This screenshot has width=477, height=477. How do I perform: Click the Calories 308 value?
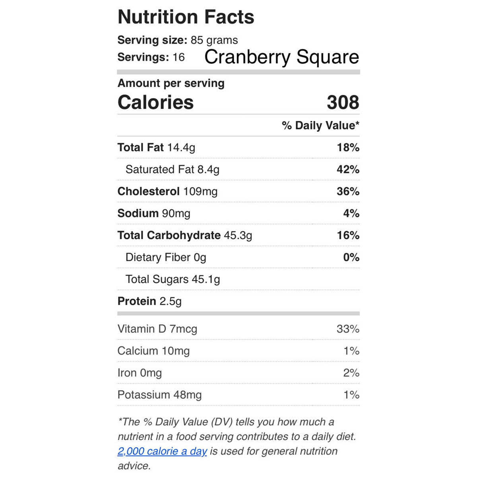343,102
